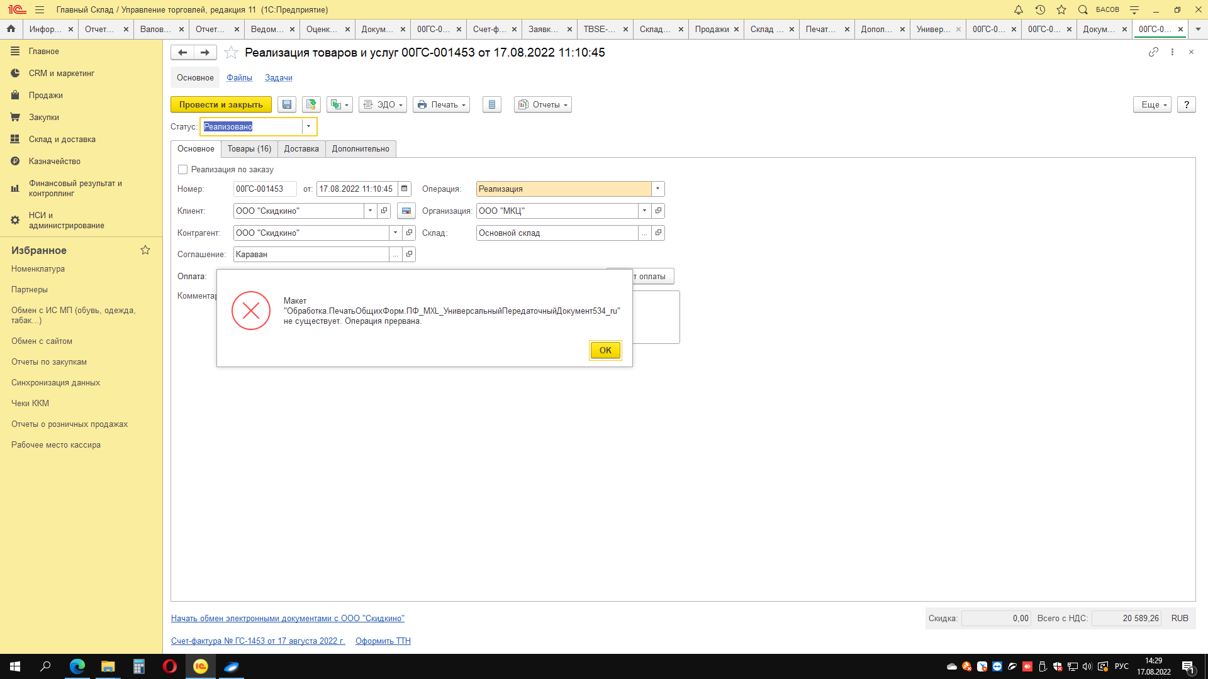Screen dimensions: 1208x679
Task: Open the client record link icon
Action: click(x=384, y=211)
